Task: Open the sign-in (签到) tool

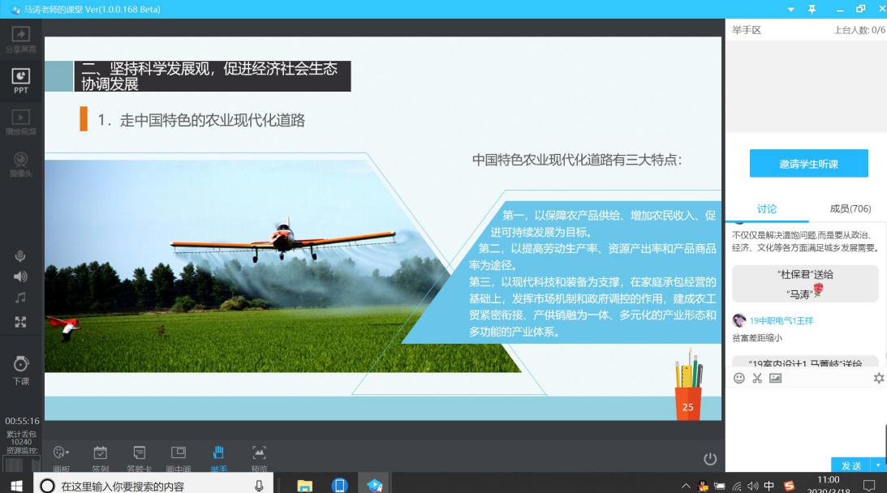Action: tap(100, 454)
